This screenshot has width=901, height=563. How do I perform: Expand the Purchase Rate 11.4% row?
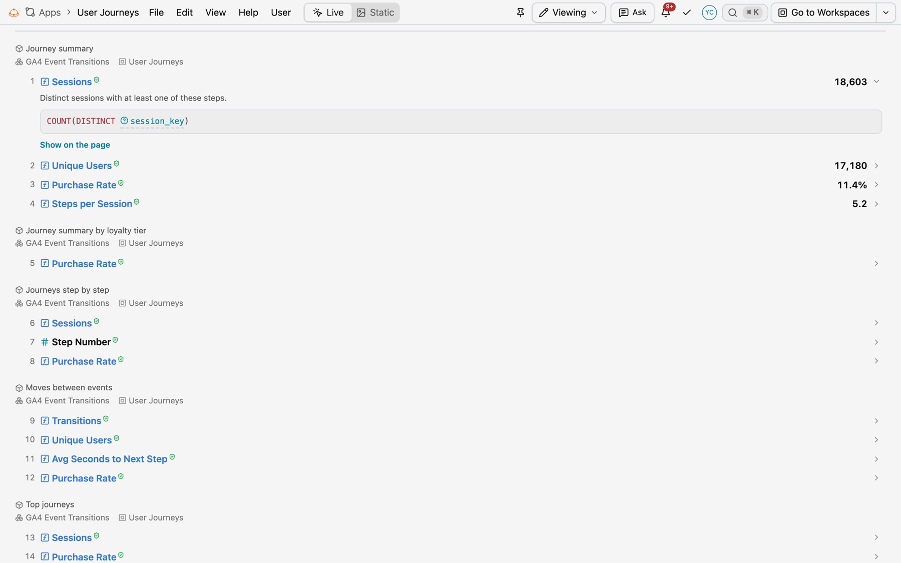click(x=876, y=185)
